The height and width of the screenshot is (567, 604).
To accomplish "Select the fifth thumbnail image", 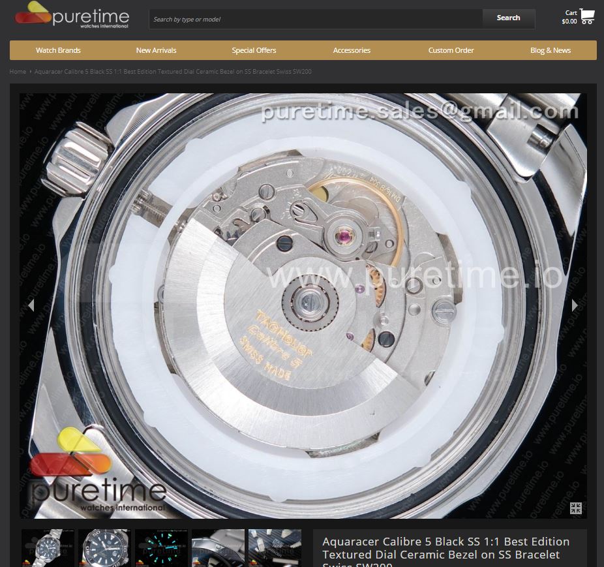I will (x=275, y=548).
